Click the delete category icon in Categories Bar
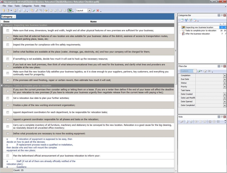 click(x=195, y=20)
